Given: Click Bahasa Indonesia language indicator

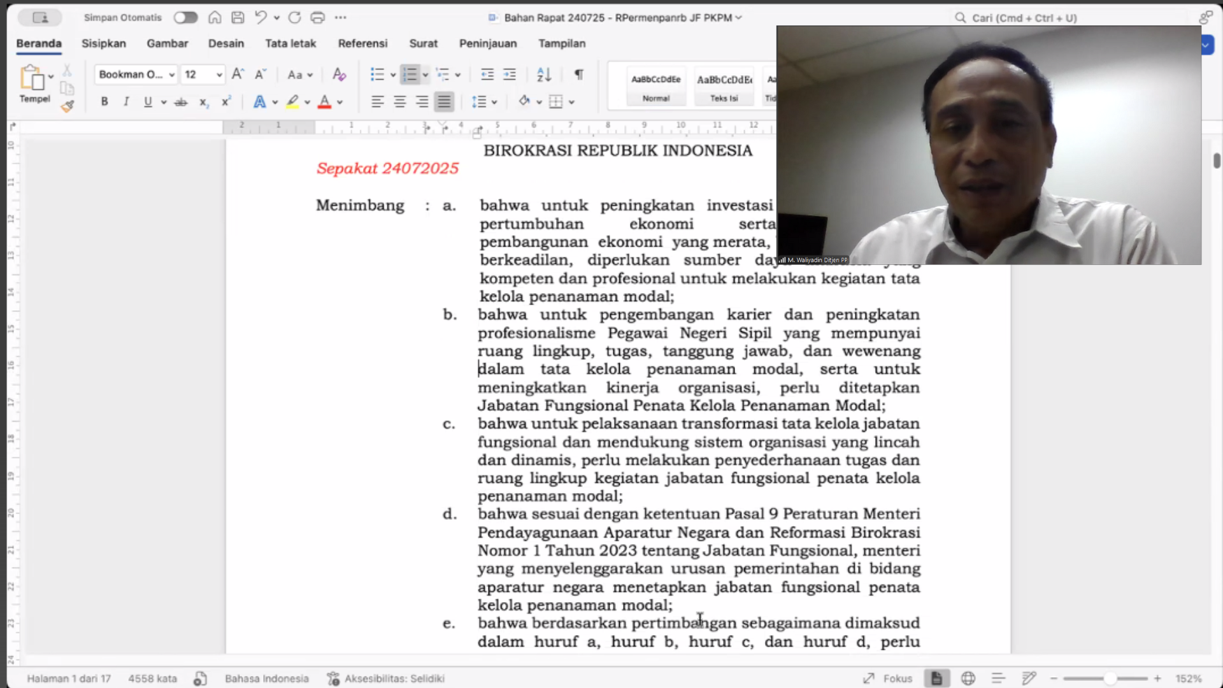Looking at the screenshot, I should [266, 678].
